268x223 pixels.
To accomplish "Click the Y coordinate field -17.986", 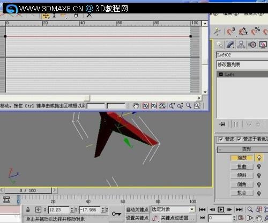I will [x=90, y=210].
